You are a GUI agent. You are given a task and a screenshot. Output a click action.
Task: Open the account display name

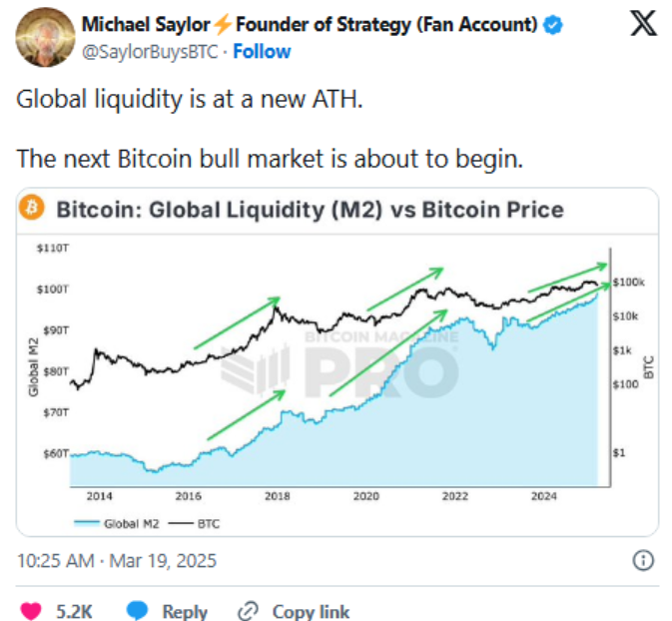[x=310, y=24]
